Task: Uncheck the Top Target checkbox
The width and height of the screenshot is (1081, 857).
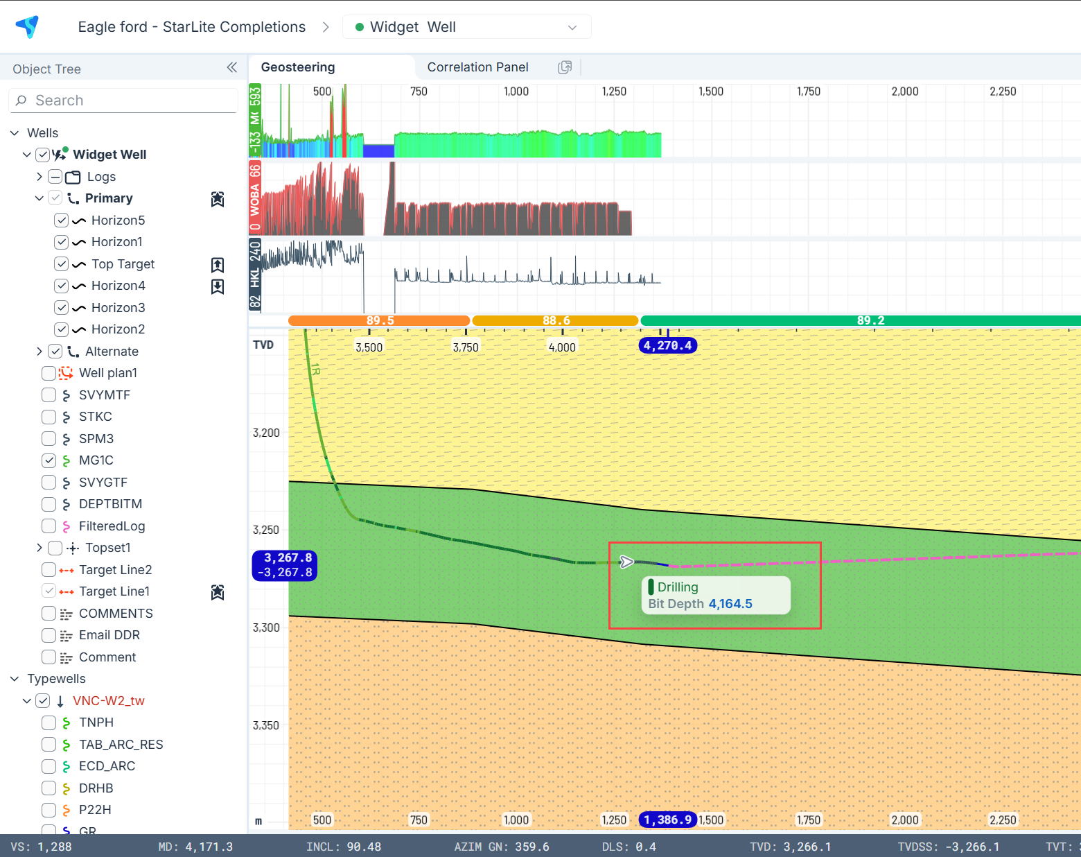Action: (61, 264)
